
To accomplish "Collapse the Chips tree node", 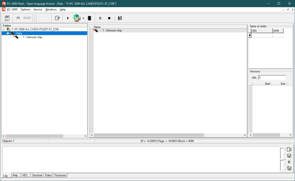I will click(x=8, y=33).
